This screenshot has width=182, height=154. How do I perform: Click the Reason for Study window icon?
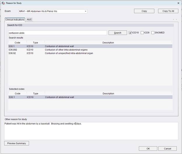(3, 3)
